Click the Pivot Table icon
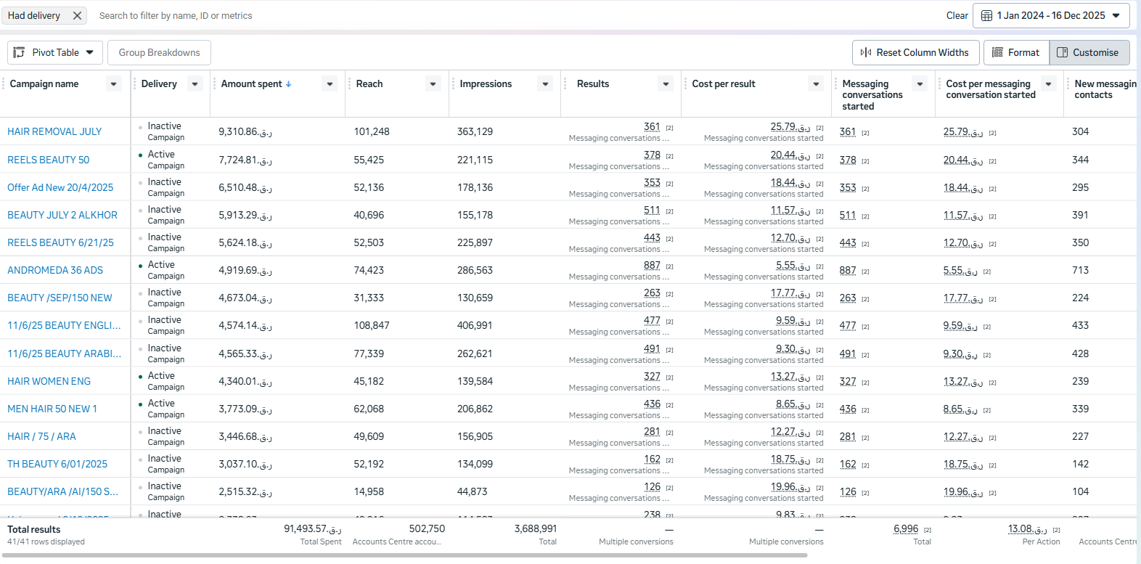Viewport: 1141px width, 564px height. point(20,52)
